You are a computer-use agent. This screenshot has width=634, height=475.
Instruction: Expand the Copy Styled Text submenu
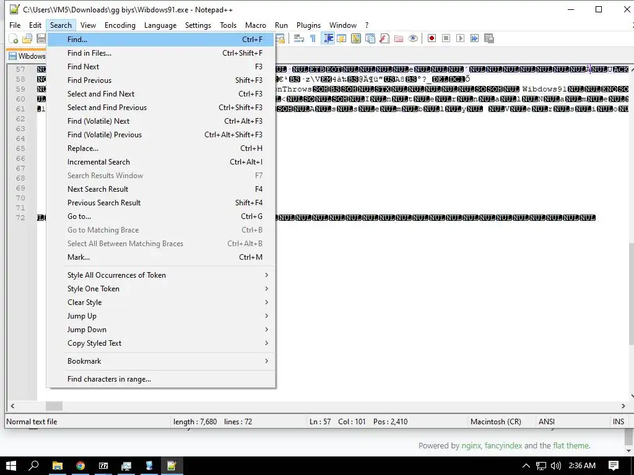pos(161,343)
